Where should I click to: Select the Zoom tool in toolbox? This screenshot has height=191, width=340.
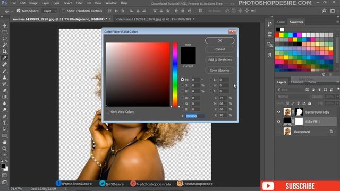click(4, 149)
